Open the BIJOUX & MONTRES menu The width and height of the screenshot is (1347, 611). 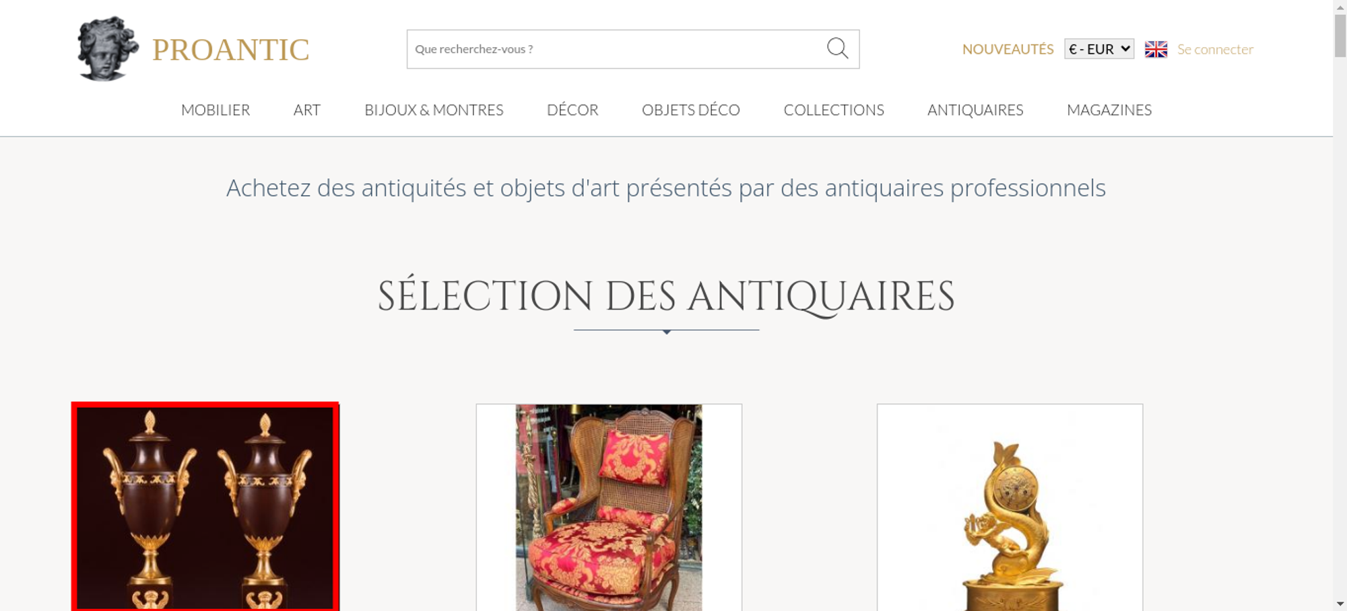point(434,110)
